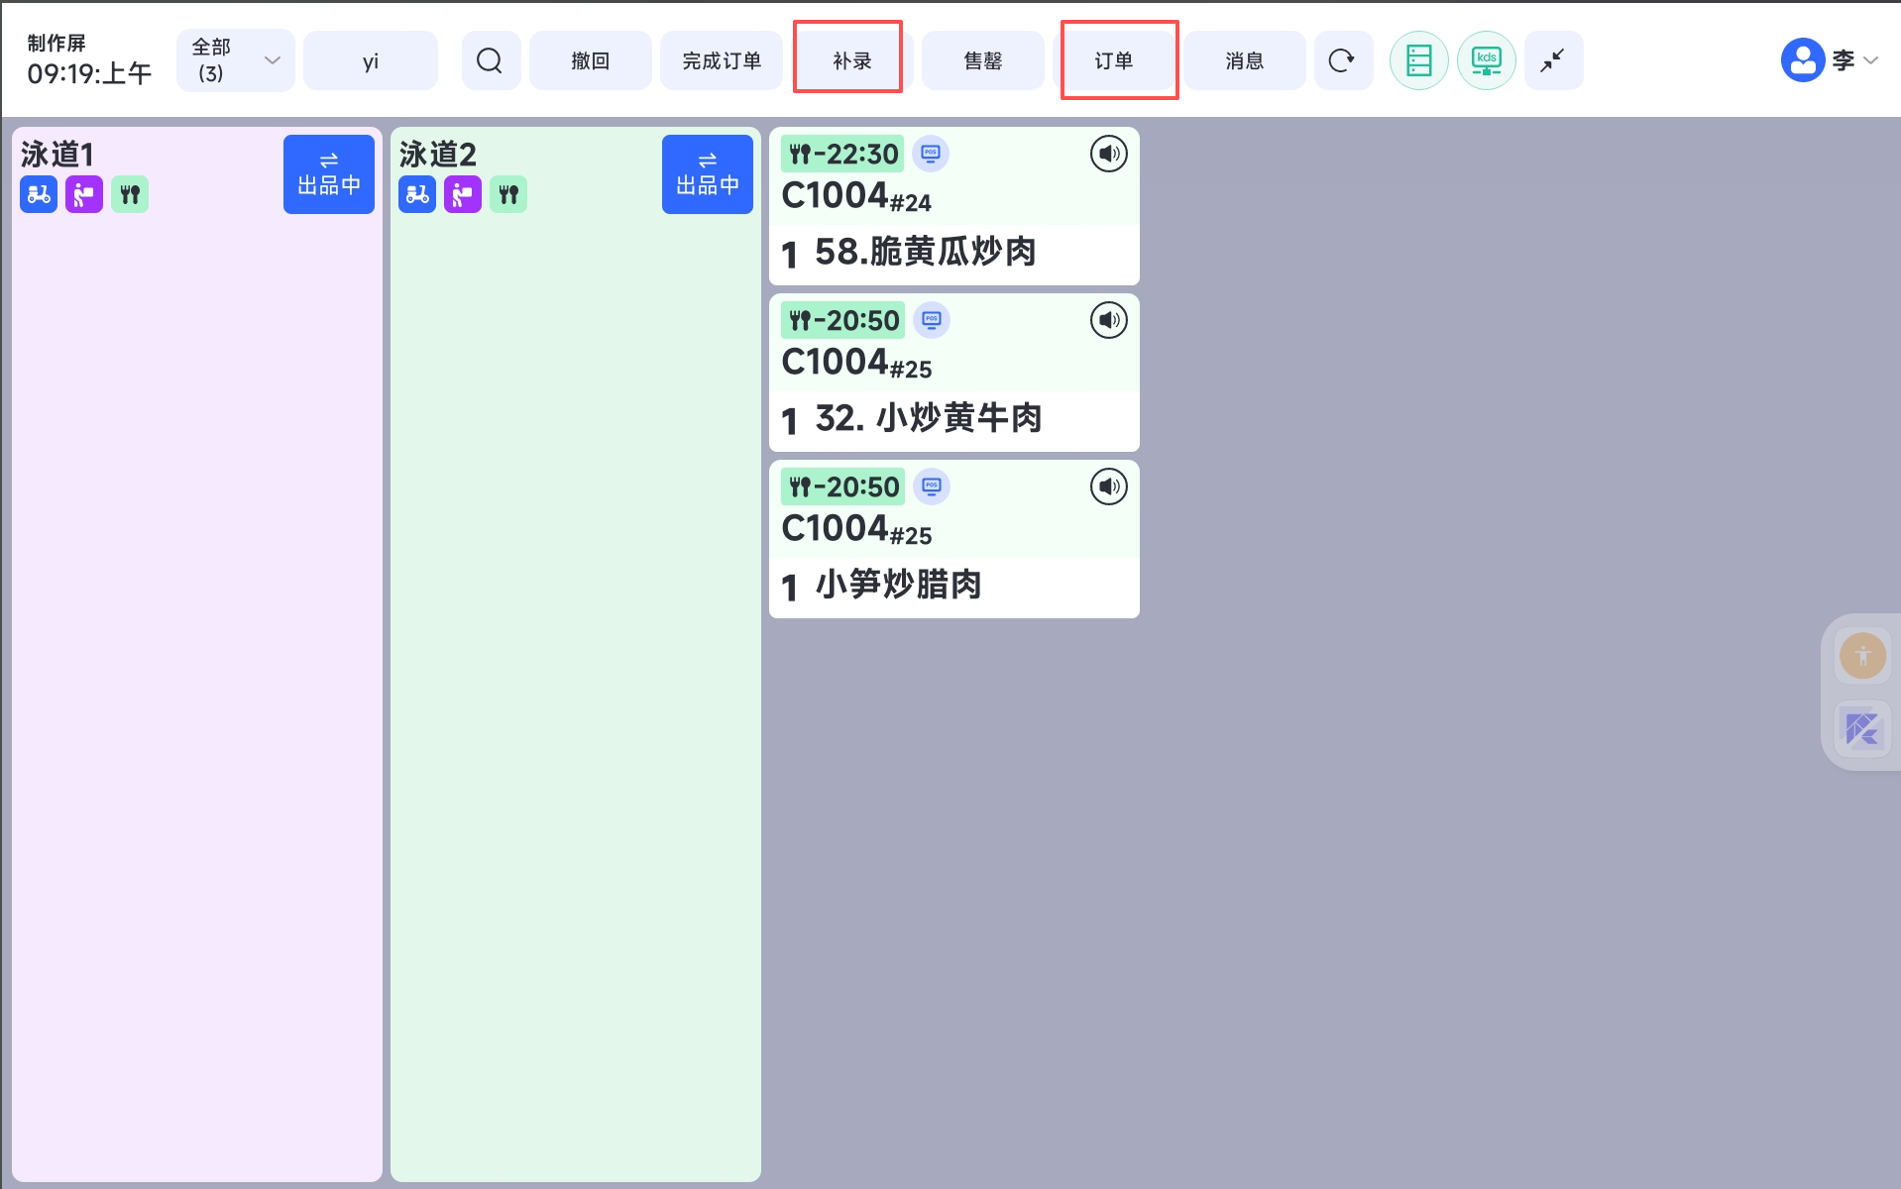Switch 泳道2 出品中 status
Screen dimensions: 1901x1189
pyautogui.click(x=707, y=174)
